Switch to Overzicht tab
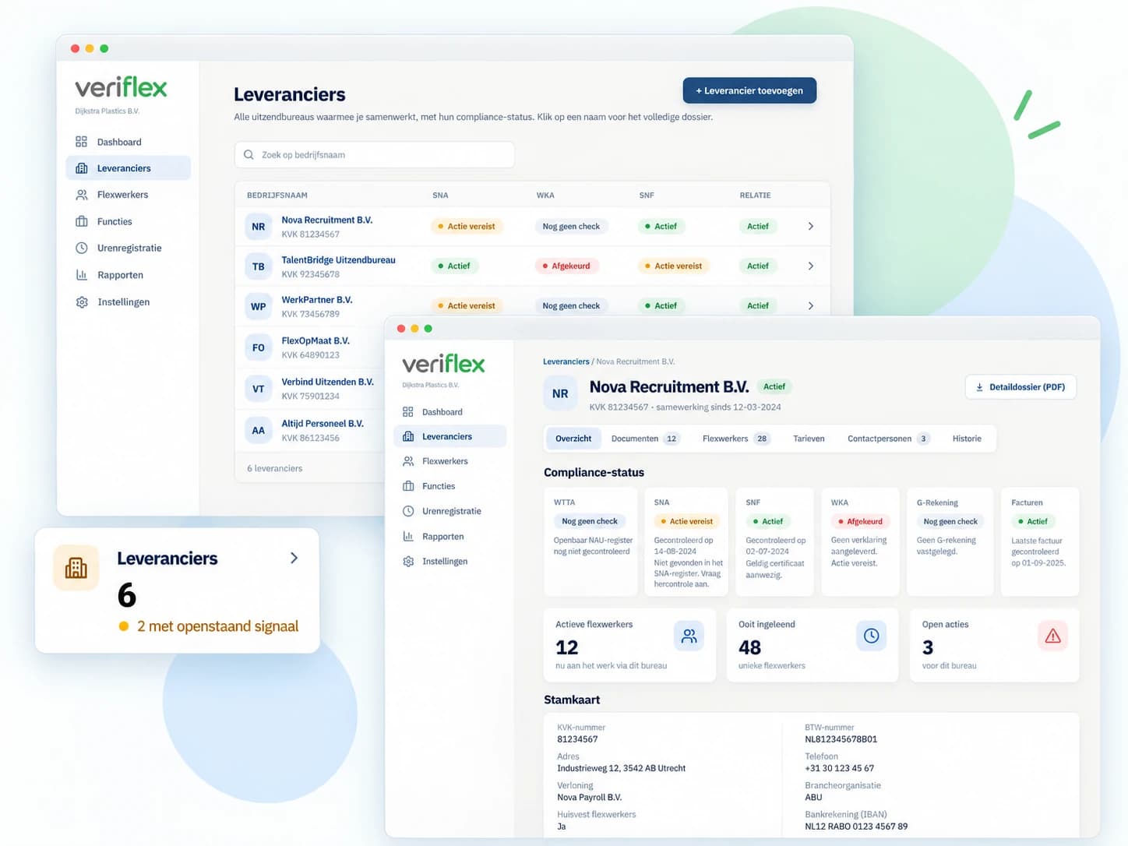The height and width of the screenshot is (846, 1128). pos(573,439)
